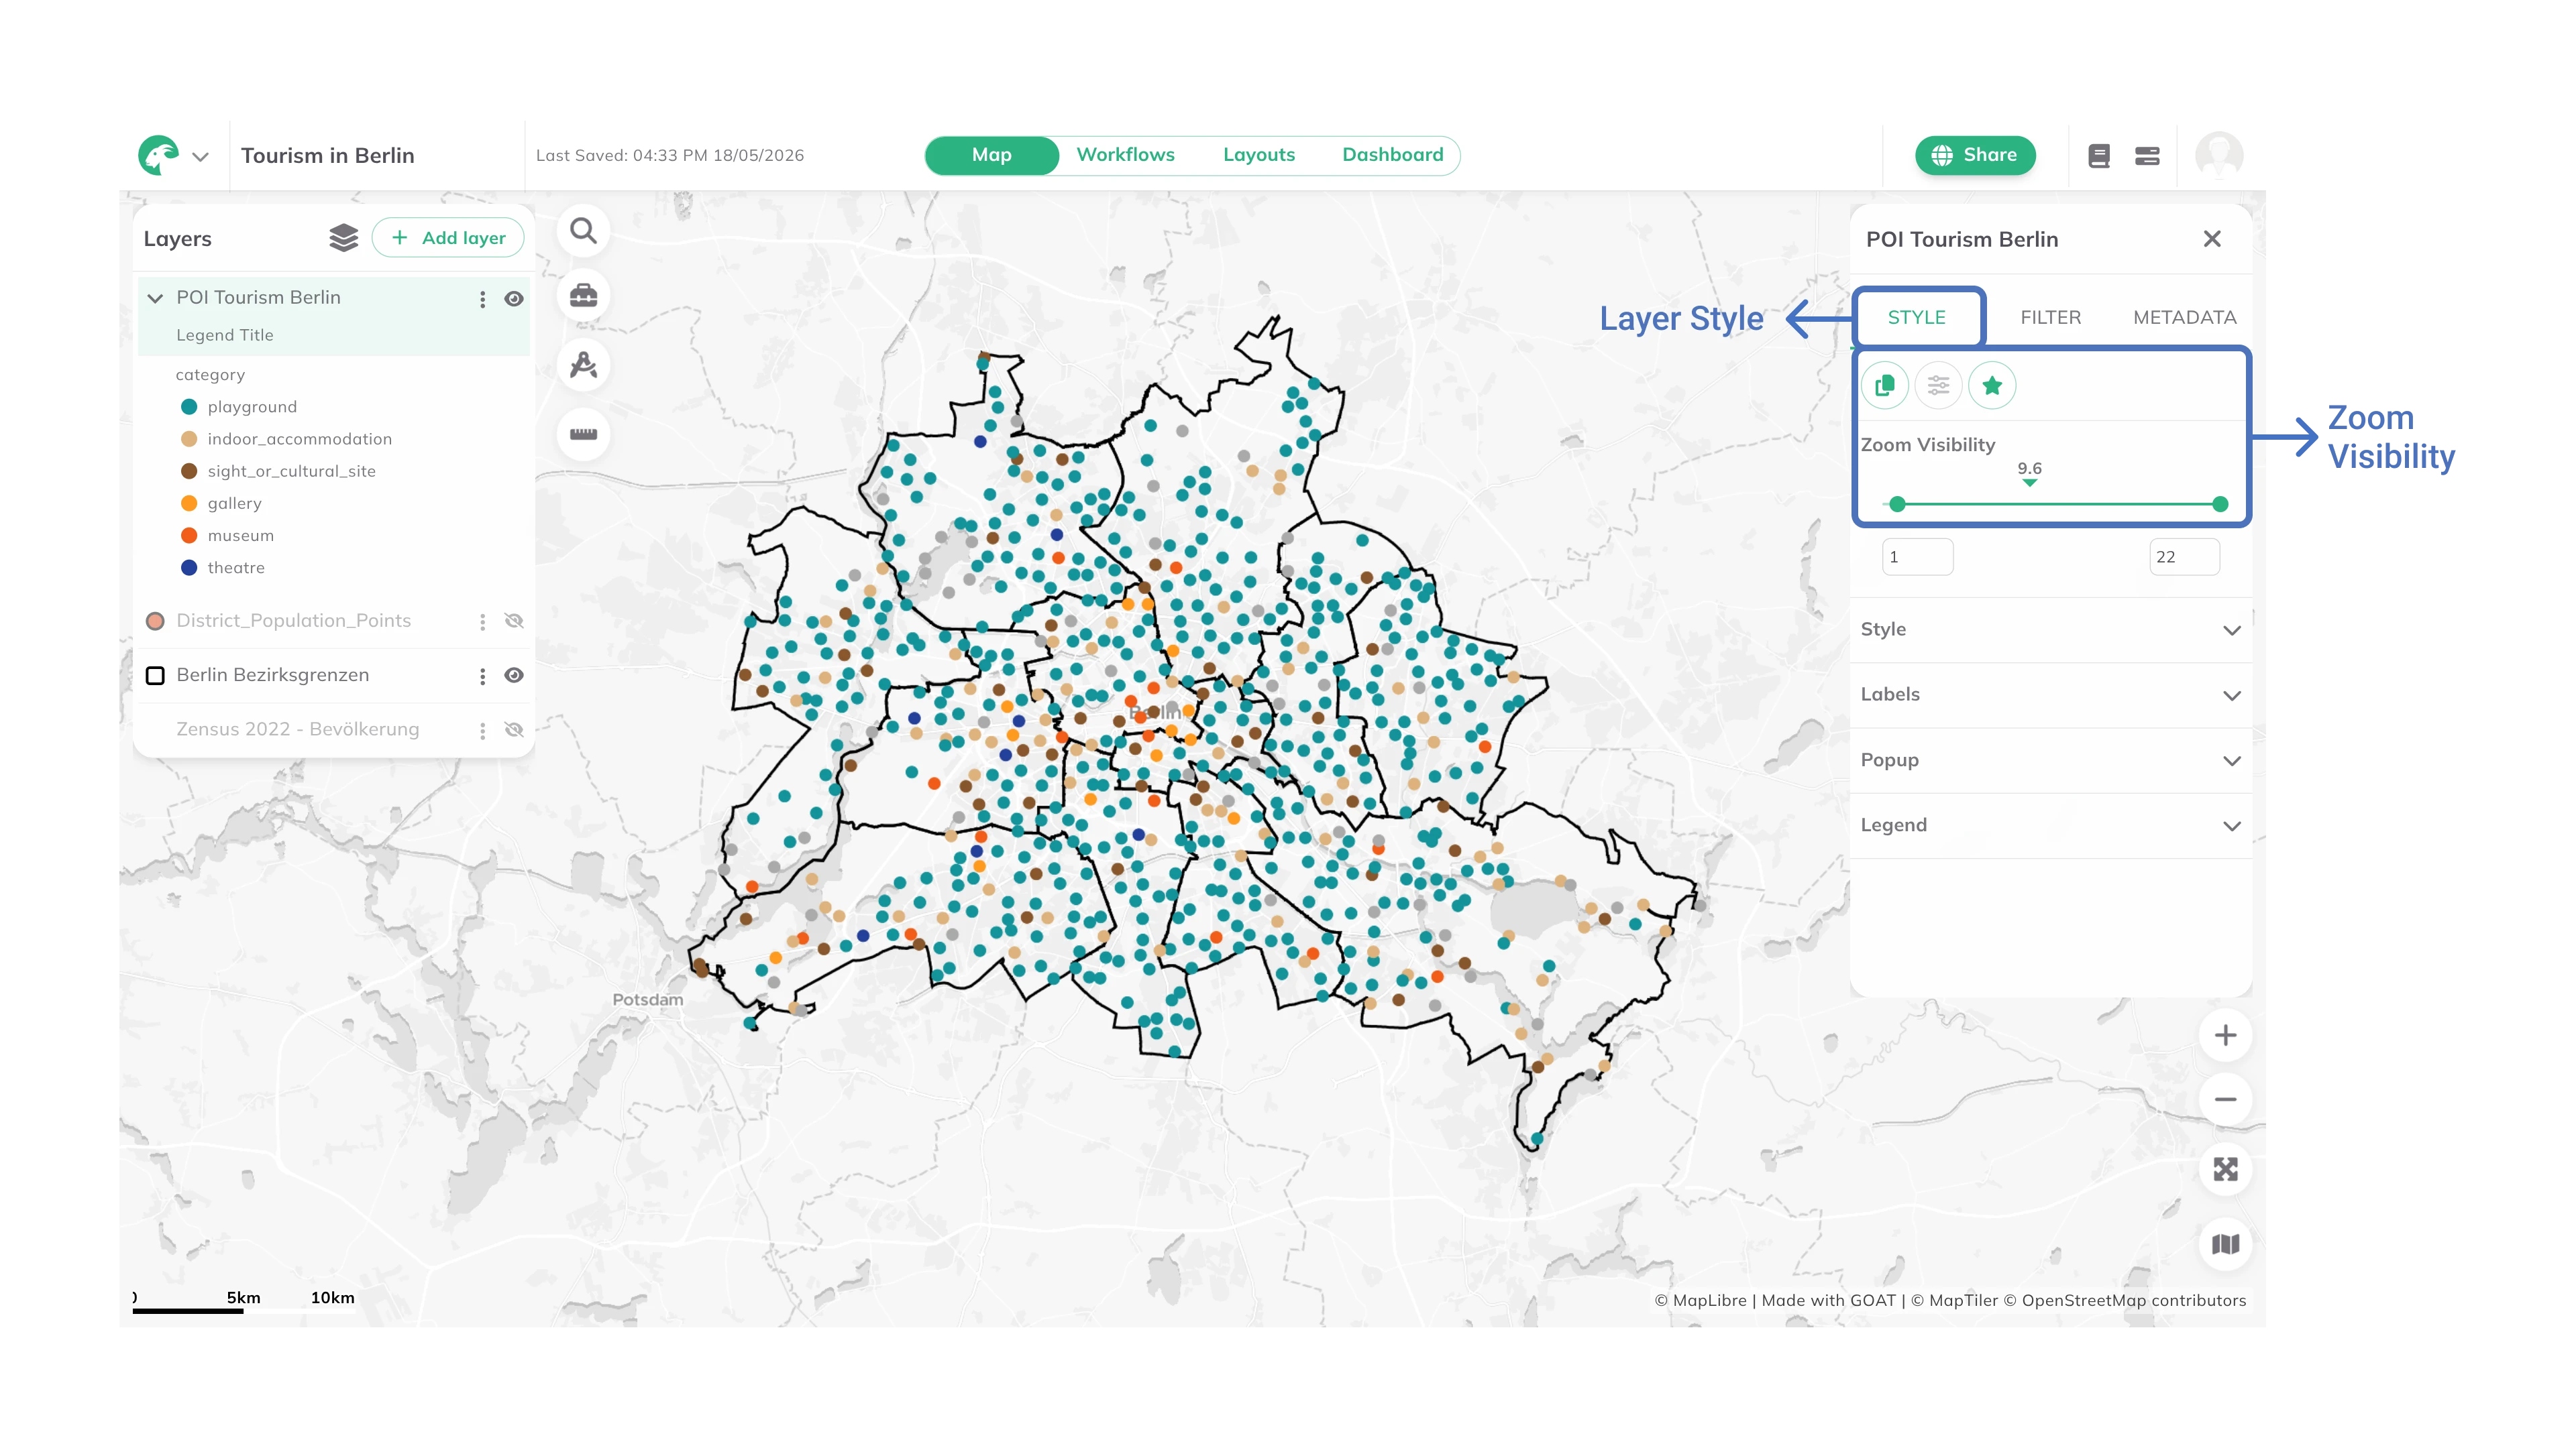The height and width of the screenshot is (1448, 2576).
Task: Show the Zensus 2022 - Bevölkerung layer
Action: (x=514, y=731)
